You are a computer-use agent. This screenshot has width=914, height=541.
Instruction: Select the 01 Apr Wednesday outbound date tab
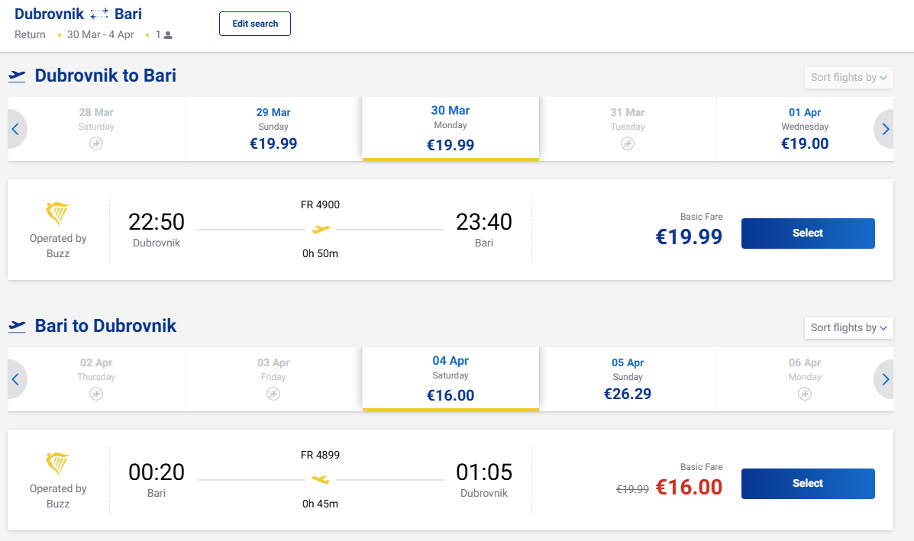tap(805, 128)
